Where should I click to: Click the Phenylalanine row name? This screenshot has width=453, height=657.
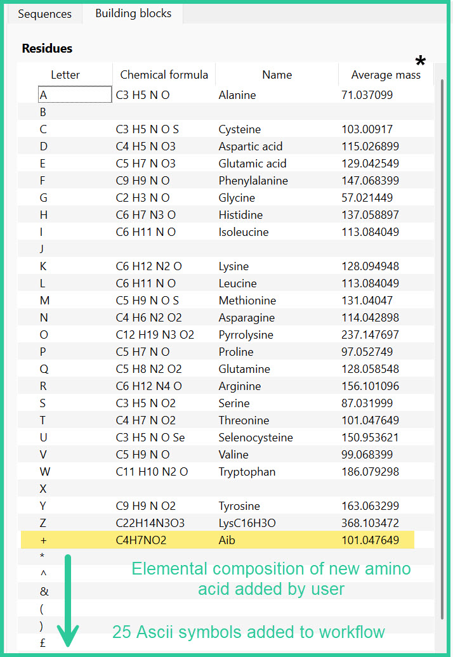253,181
